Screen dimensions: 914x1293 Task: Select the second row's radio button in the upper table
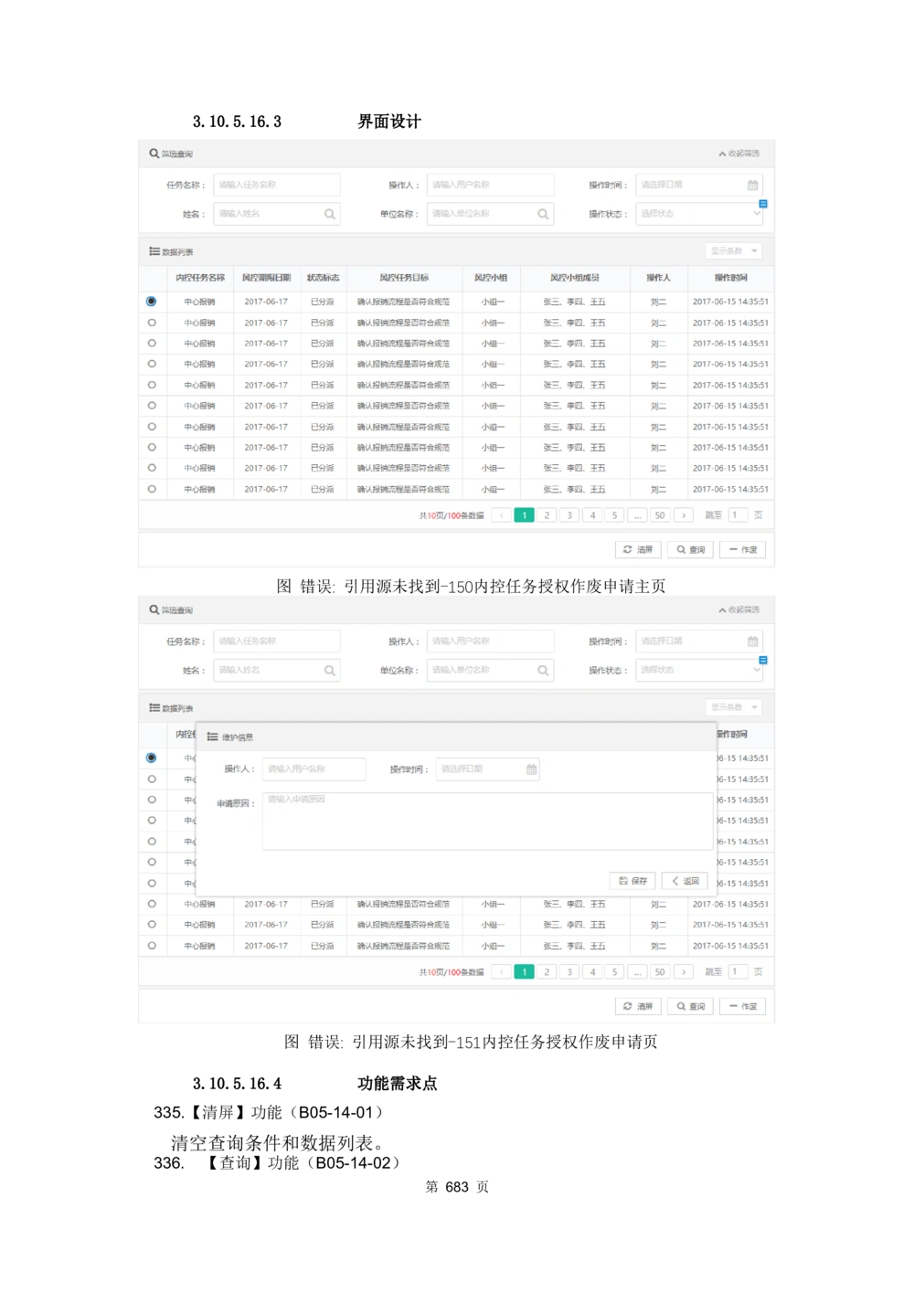coord(152,323)
